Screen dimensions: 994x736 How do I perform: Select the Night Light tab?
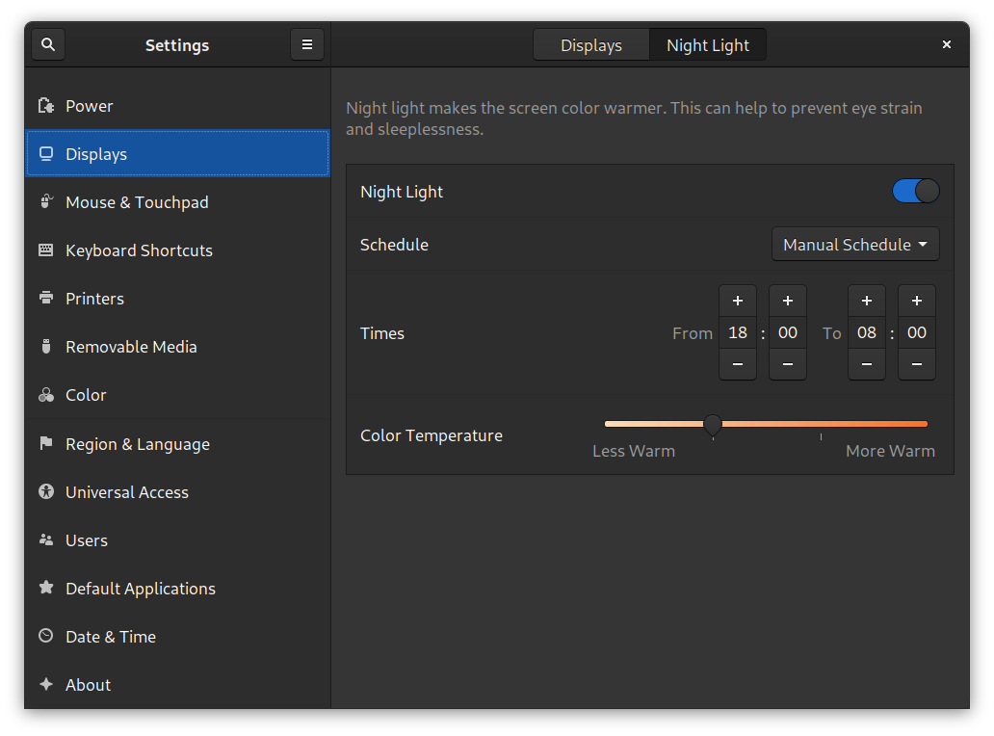pos(708,45)
